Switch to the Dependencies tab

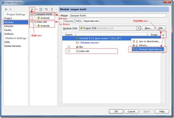click(x=91, y=21)
